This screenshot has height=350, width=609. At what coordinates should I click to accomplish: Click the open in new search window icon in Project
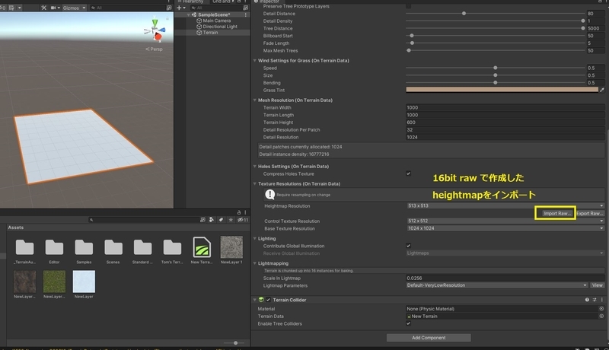(202, 220)
